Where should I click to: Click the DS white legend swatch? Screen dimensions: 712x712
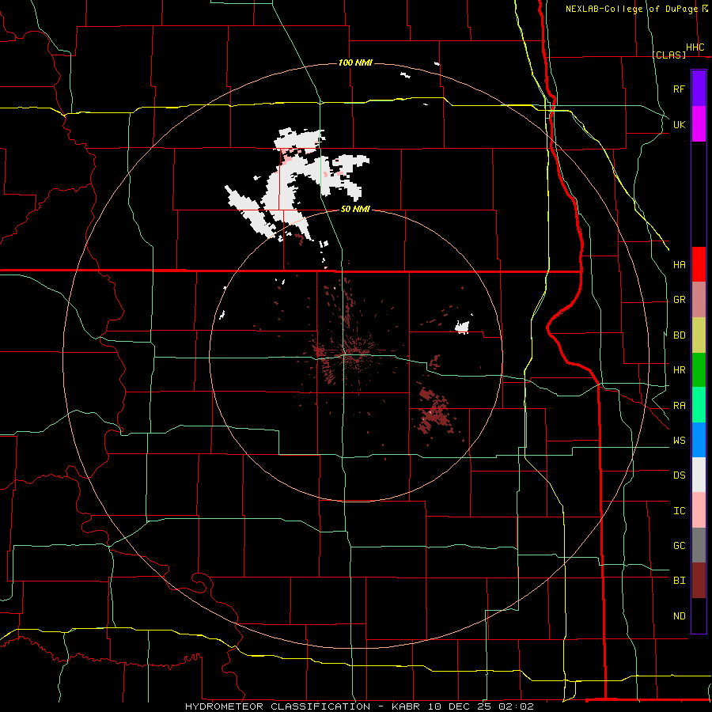[x=699, y=475]
